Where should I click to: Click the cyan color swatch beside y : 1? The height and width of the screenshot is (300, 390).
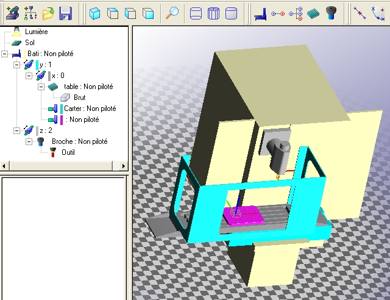click(37, 65)
